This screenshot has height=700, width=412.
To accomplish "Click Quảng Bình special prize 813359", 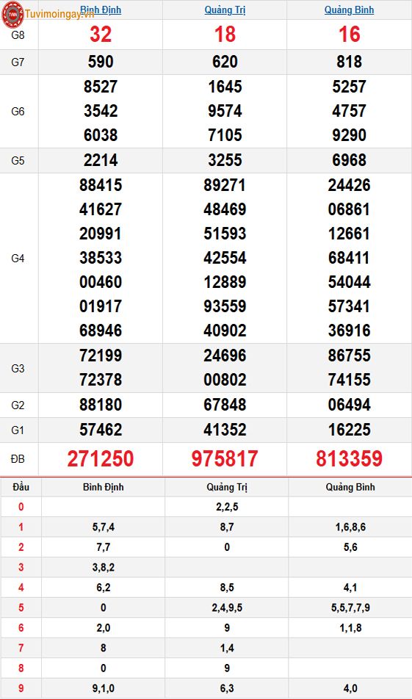I will [349, 459].
